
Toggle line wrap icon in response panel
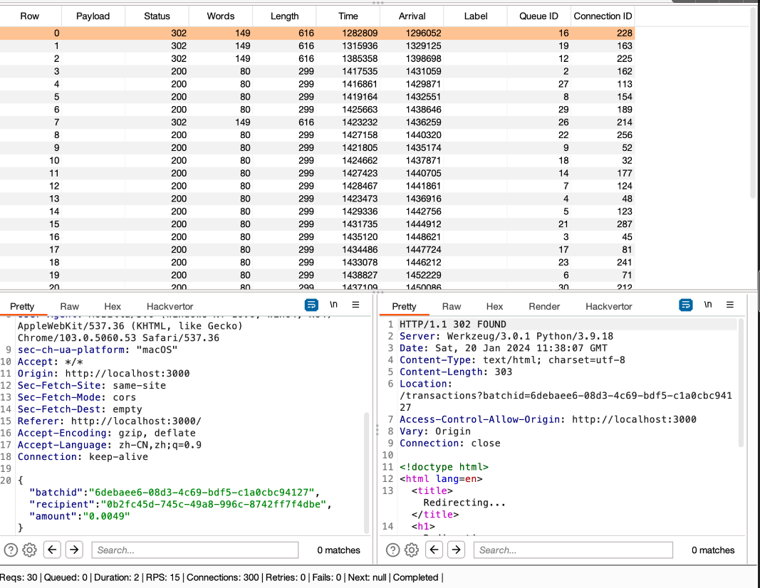click(685, 305)
